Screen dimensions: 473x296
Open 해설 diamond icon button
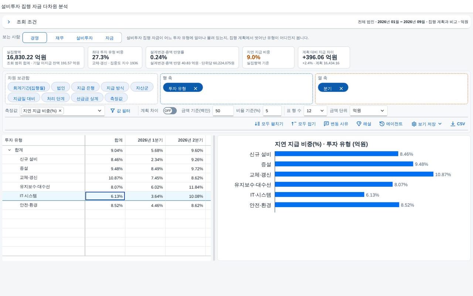364,124
